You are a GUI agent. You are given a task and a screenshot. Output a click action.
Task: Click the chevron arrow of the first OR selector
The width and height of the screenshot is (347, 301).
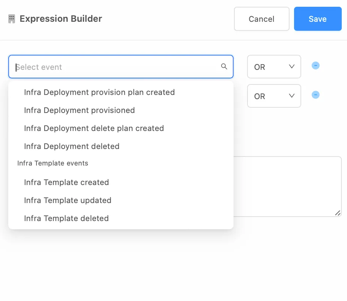point(292,66)
